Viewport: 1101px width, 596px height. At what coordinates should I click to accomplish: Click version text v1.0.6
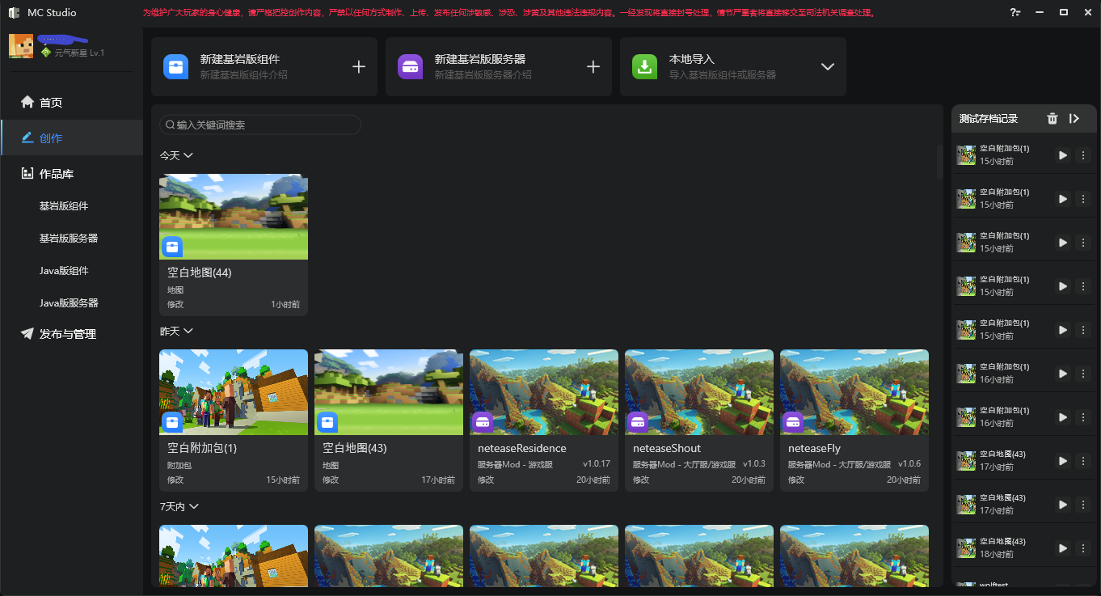909,464
